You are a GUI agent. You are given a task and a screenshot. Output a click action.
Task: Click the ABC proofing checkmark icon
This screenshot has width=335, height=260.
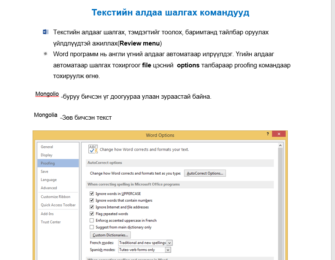pyautogui.click(x=93, y=149)
